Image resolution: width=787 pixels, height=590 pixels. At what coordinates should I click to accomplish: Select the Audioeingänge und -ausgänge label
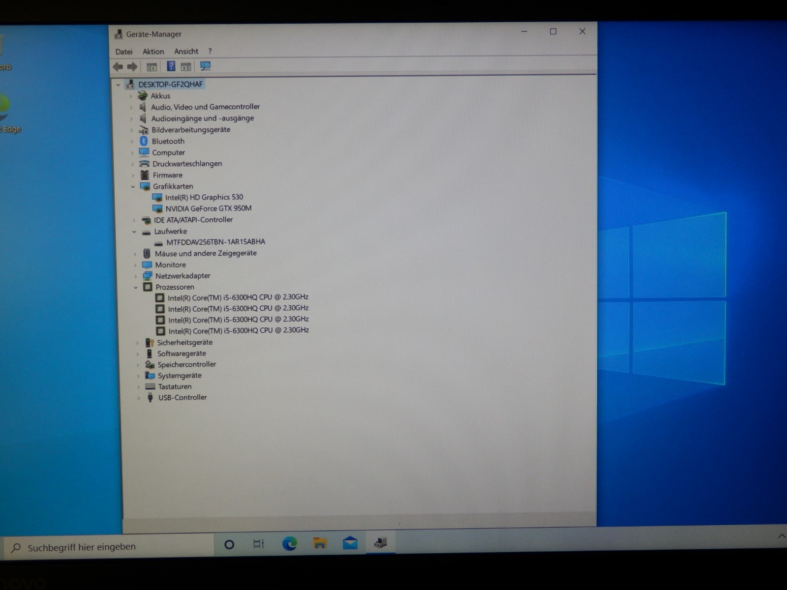coord(203,118)
